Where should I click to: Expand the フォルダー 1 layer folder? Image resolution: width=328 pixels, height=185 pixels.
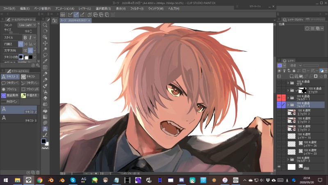(288, 98)
